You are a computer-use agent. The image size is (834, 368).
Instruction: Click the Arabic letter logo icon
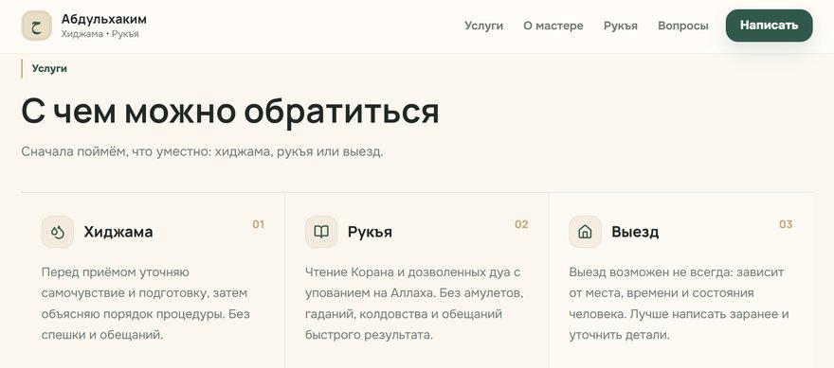tap(37, 26)
